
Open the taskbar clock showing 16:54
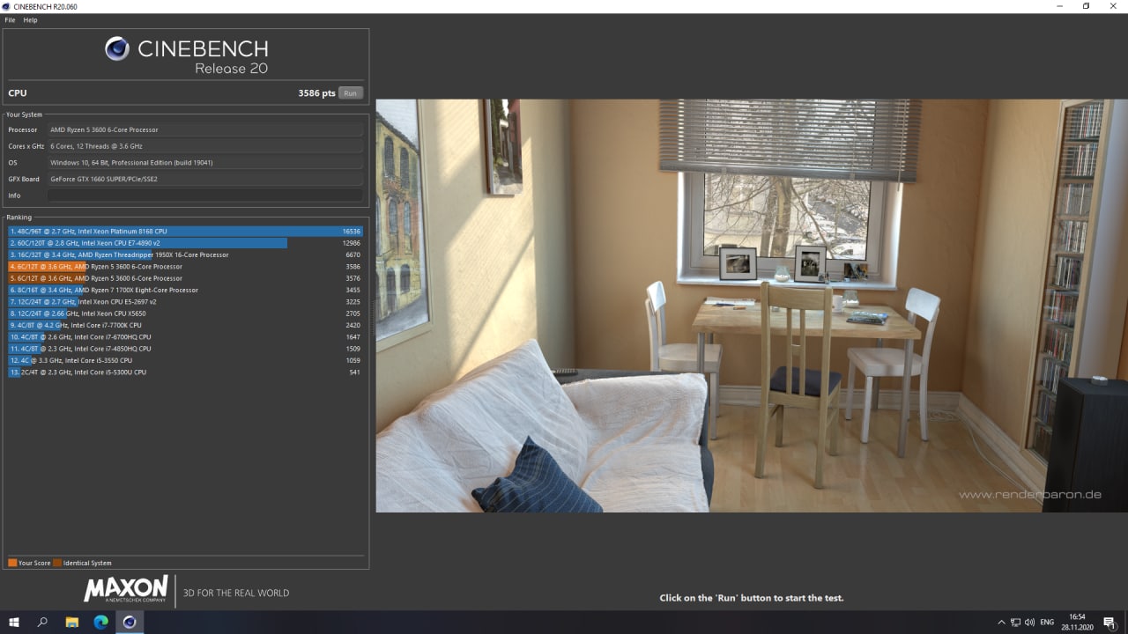pyautogui.click(x=1077, y=623)
